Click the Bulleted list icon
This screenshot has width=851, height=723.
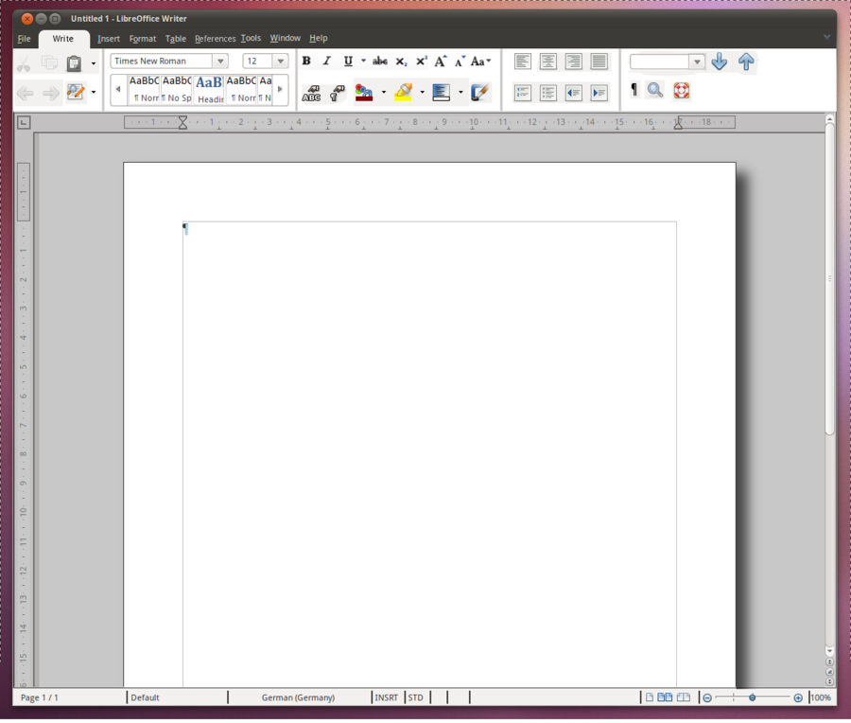point(548,93)
